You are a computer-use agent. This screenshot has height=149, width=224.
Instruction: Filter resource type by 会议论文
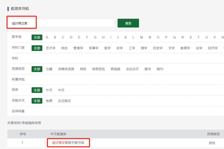pyautogui.click(x=132, y=69)
